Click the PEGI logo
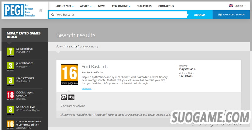The width and height of the screenshot is (252, 130). [x=20, y=10]
